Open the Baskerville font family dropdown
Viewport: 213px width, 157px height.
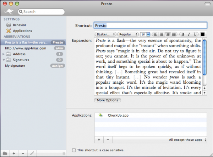tap(105, 34)
